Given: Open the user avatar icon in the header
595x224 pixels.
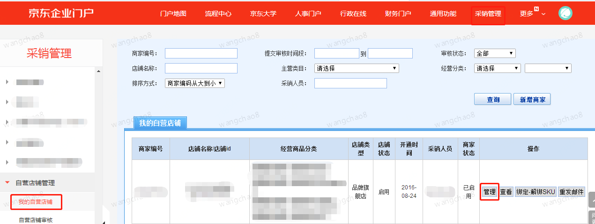Looking at the screenshot, I should (565, 14).
